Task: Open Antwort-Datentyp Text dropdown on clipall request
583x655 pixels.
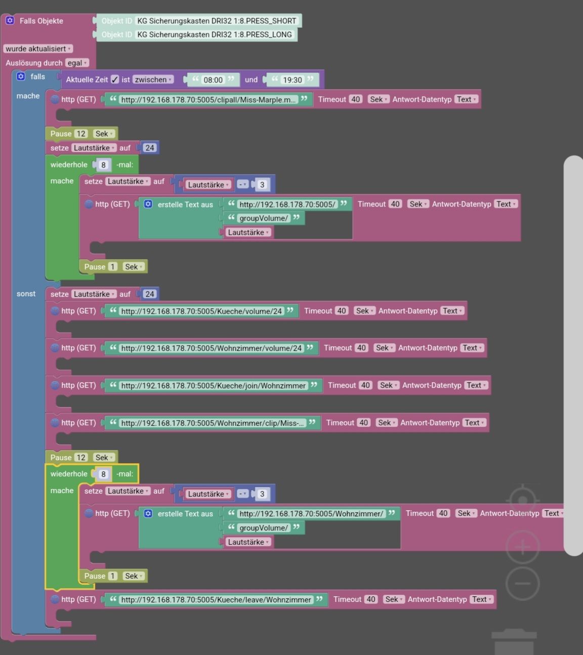Action: click(x=466, y=99)
